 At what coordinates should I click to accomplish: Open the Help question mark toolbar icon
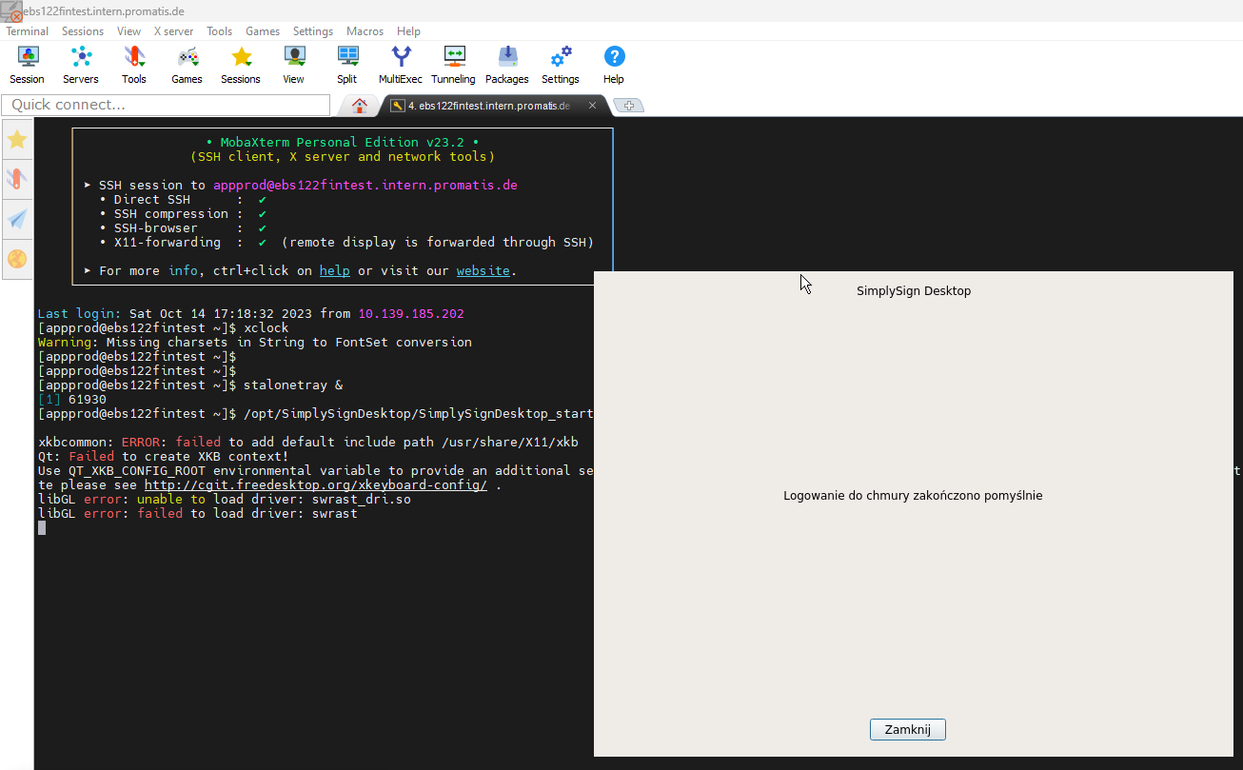(614, 65)
